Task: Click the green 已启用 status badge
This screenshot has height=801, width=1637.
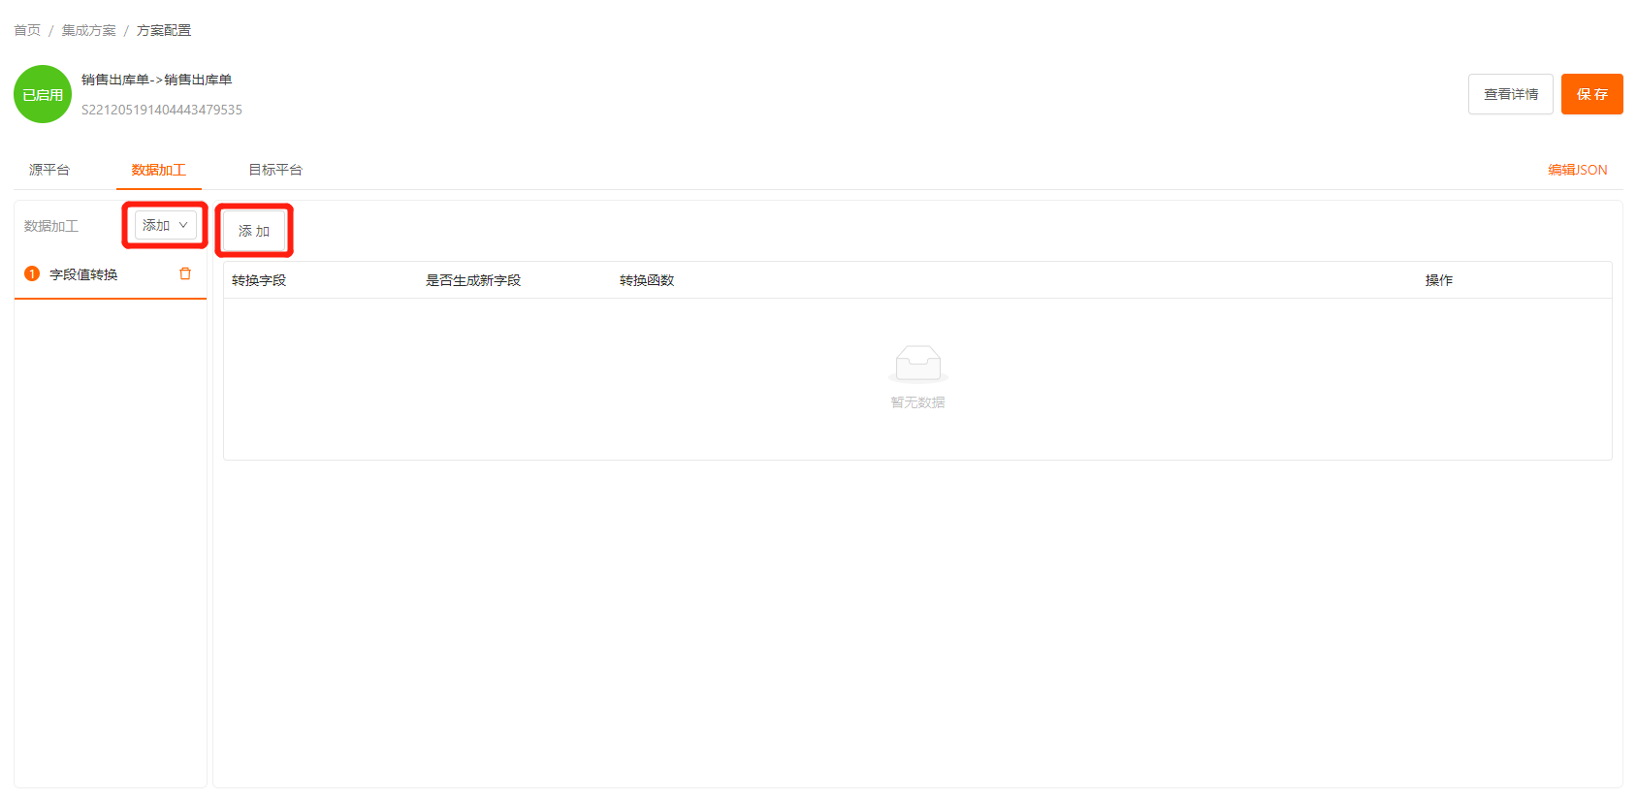Action: (x=43, y=94)
